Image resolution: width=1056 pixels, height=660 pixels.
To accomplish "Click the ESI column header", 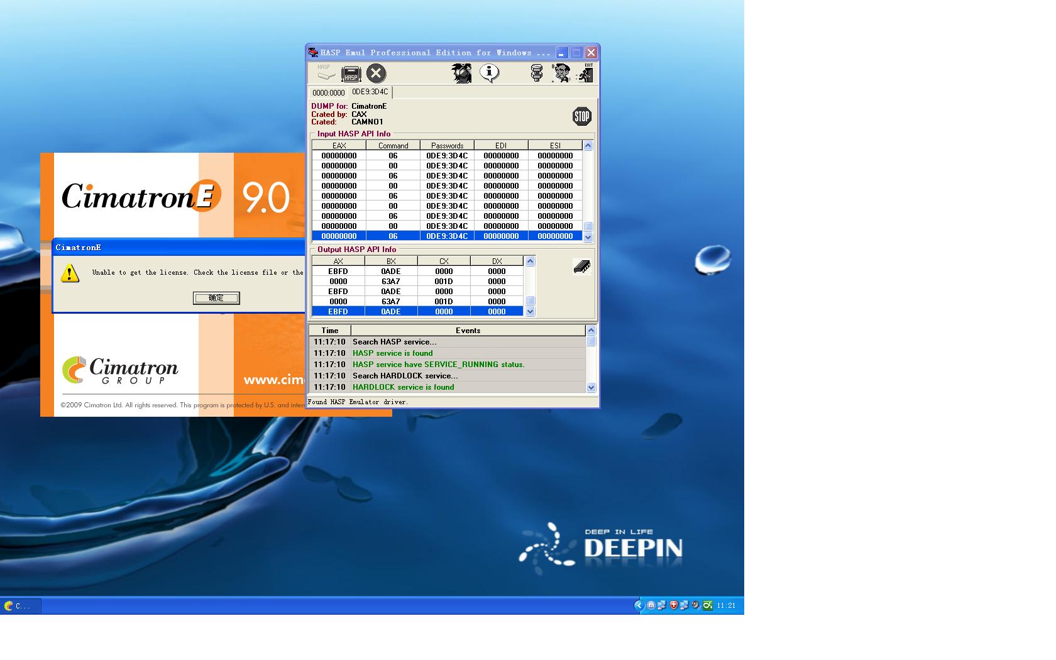I will tap(555, 145).
